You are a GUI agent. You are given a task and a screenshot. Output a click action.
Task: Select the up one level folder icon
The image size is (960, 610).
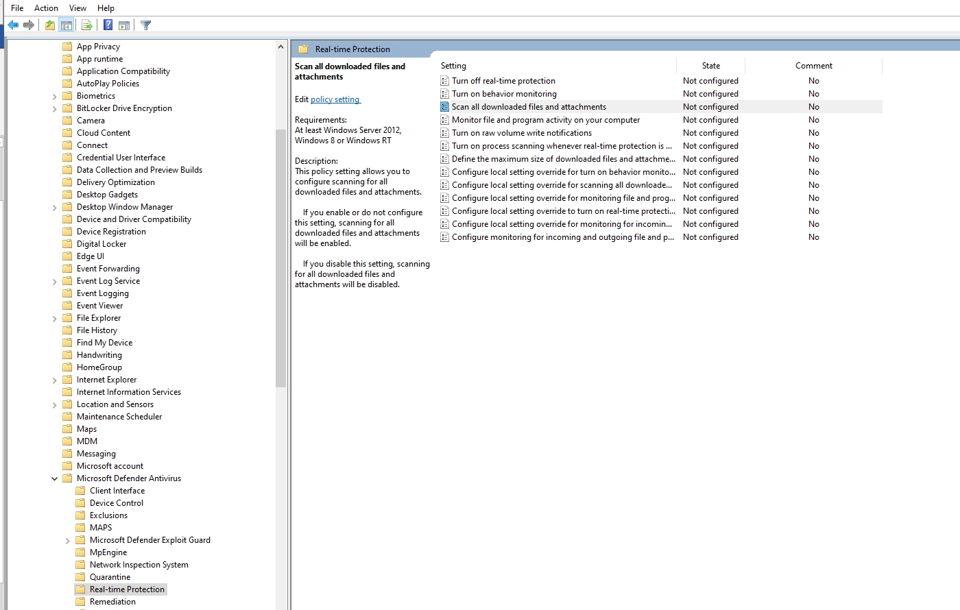49,25
